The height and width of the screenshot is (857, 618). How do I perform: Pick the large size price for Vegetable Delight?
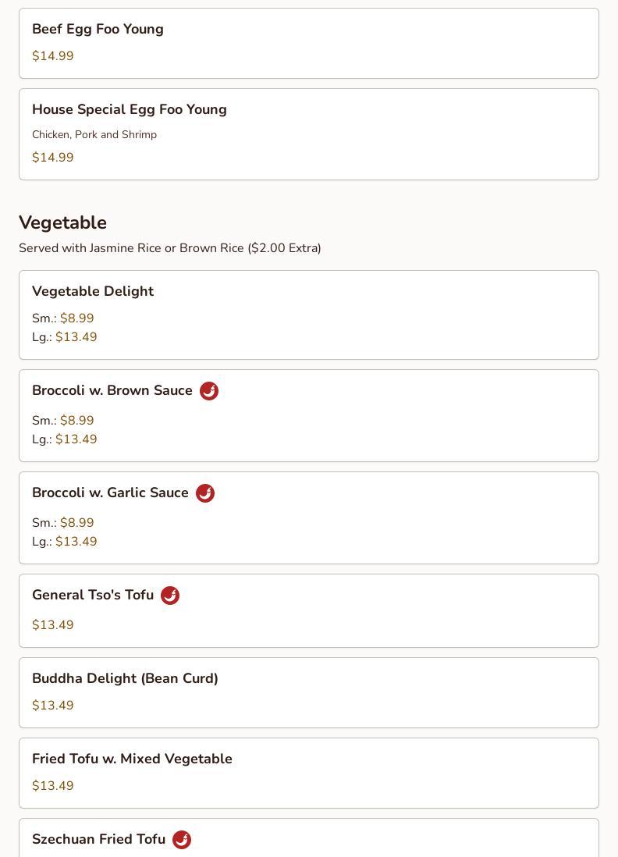(x=76, y=337)
